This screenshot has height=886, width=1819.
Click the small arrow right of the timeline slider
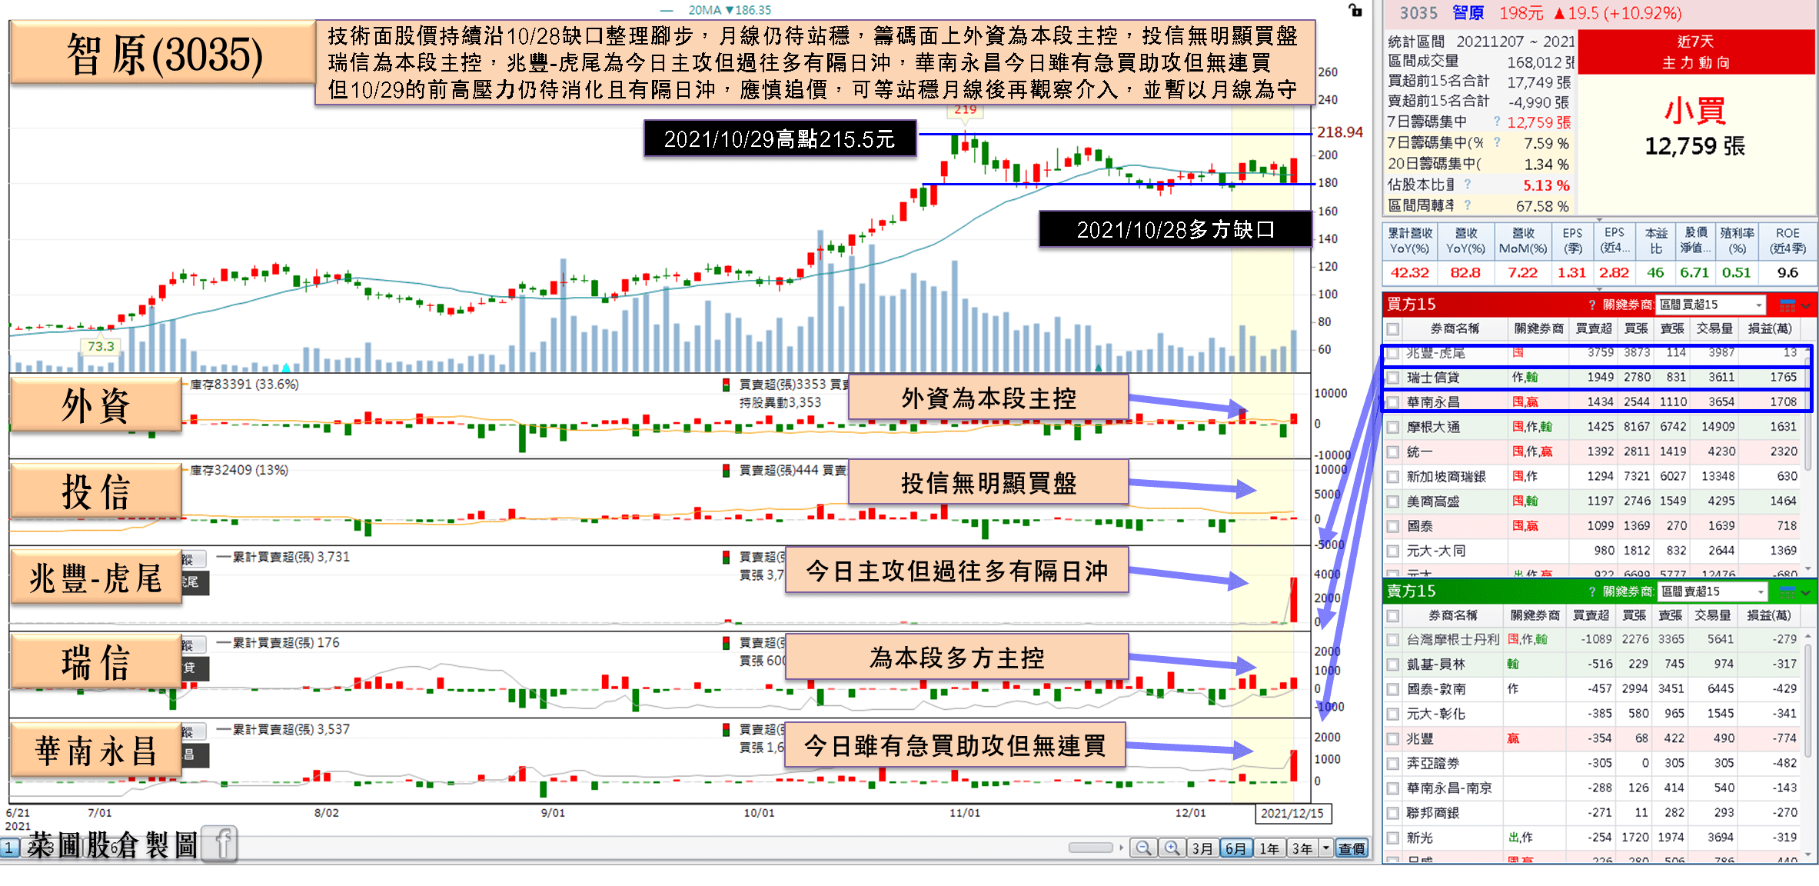tap(1121, 848)
